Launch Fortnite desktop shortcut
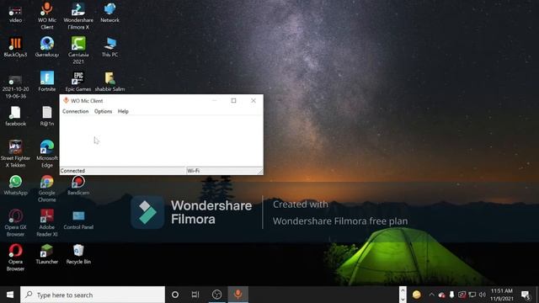The image size is (539, 303). [x=47, y=82]
